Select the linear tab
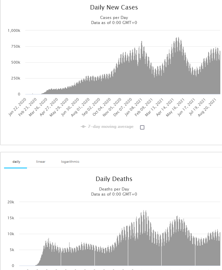This screenshot has width=222, height=270. pos(41,162)
